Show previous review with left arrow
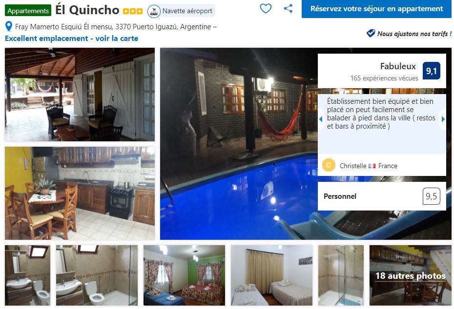The image size is (454, 309). point(321,119)
